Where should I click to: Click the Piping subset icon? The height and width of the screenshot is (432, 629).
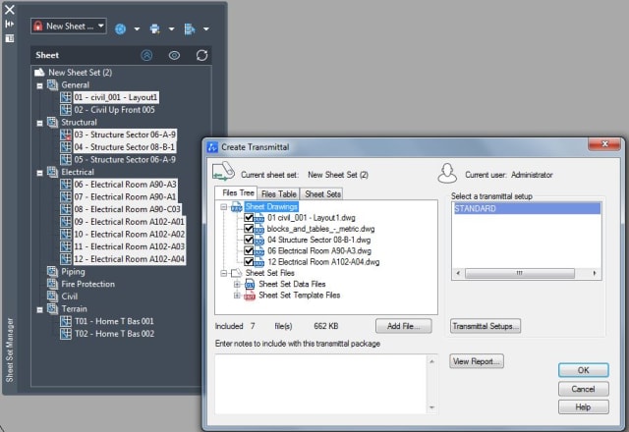click(x=52, y=271)
